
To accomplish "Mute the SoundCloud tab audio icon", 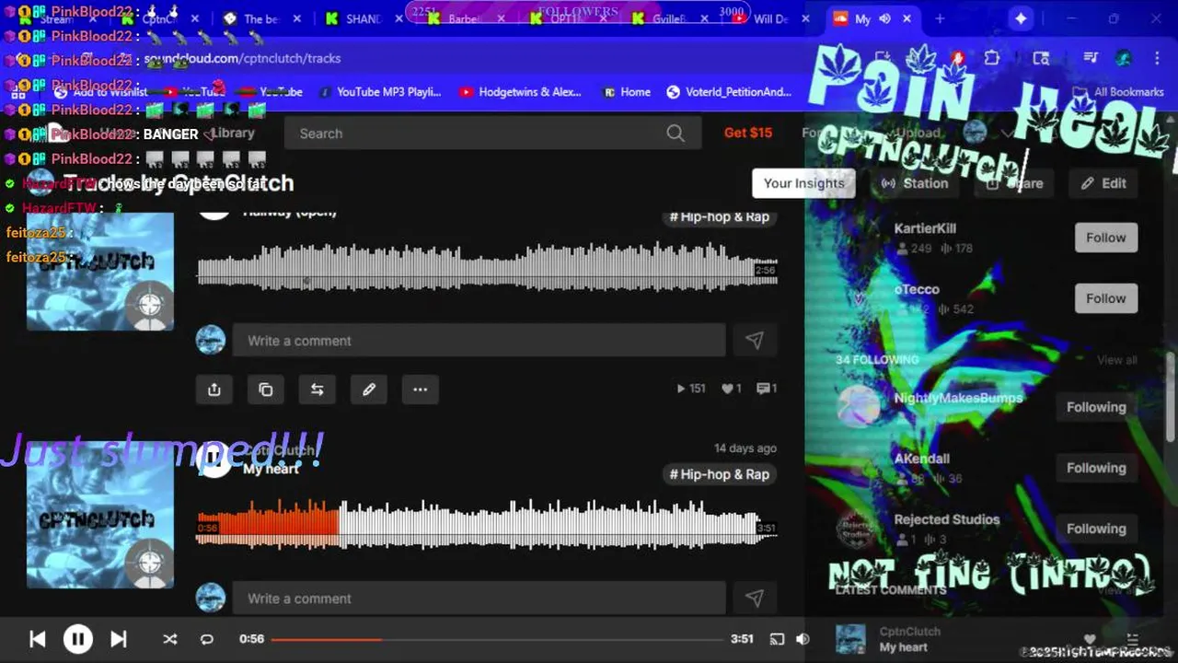I will click(885, 18).
